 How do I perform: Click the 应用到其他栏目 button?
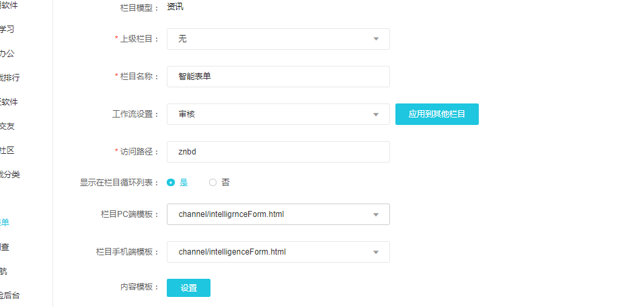(436, 114)
